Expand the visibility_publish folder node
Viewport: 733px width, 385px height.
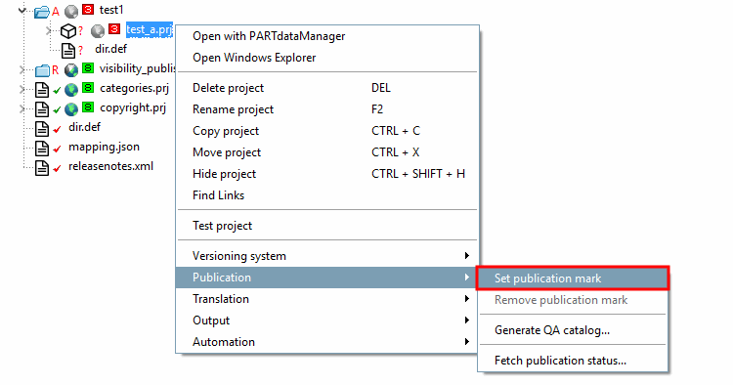click(x=22, y=70)
